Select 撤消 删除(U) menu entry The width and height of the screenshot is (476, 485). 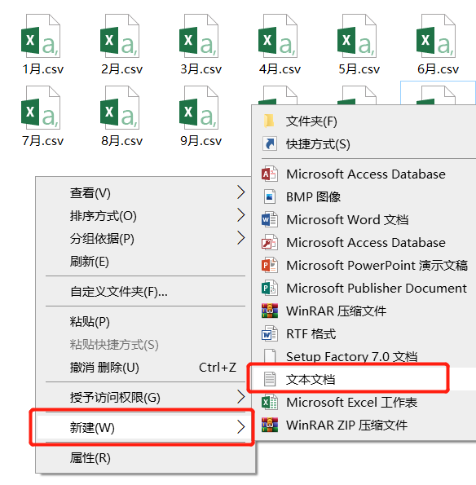coord(104,368)
